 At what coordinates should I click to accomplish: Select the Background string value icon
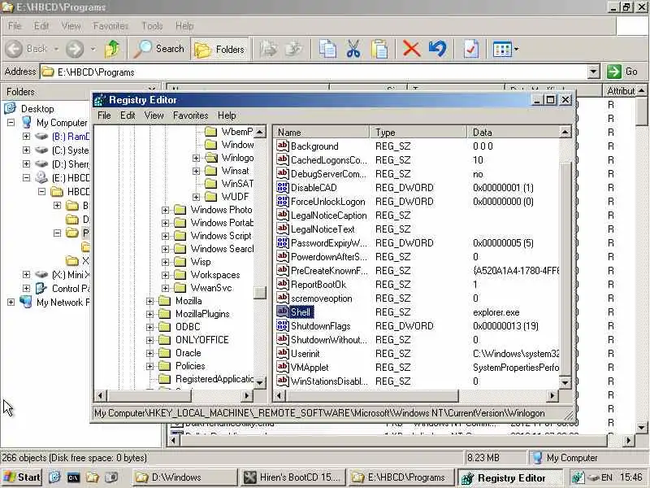[x=282, y=146]
